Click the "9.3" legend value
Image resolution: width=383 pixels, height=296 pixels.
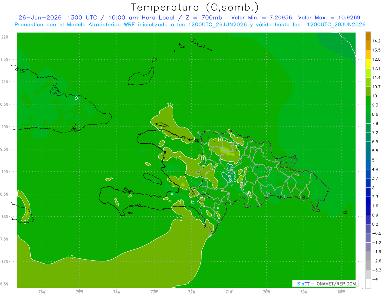[375, 105]
